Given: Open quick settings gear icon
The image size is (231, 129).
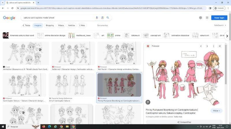Looking at the screenshot, I should coord(200,18).
